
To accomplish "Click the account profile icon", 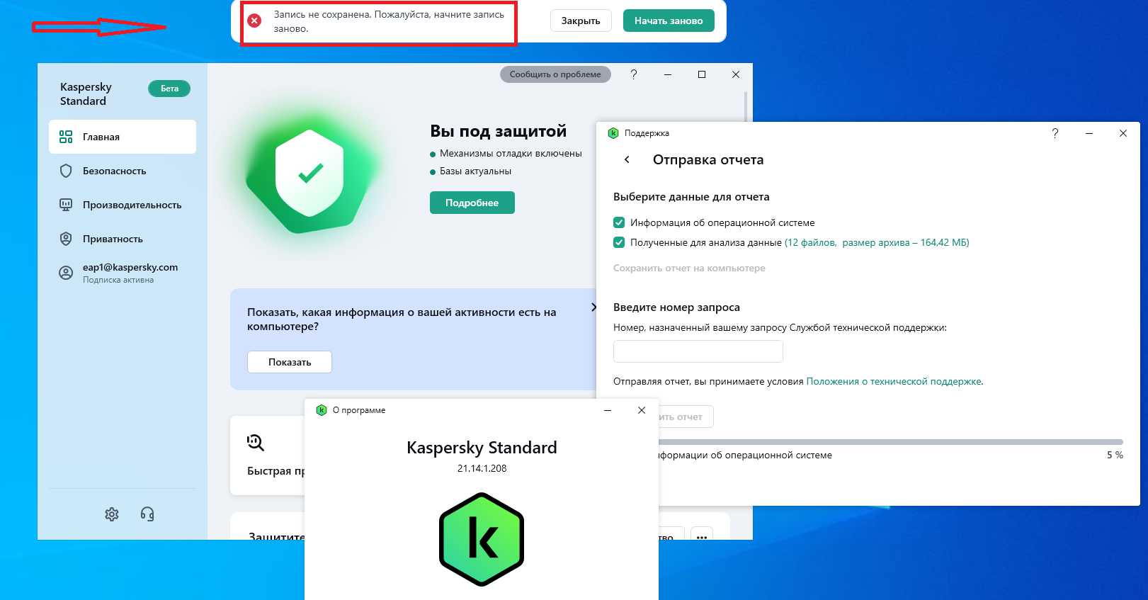I will pos(66,273).
